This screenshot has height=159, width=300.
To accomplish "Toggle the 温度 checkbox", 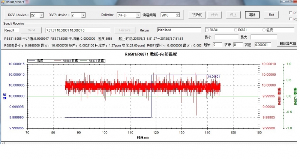I will tap(264, 30).
